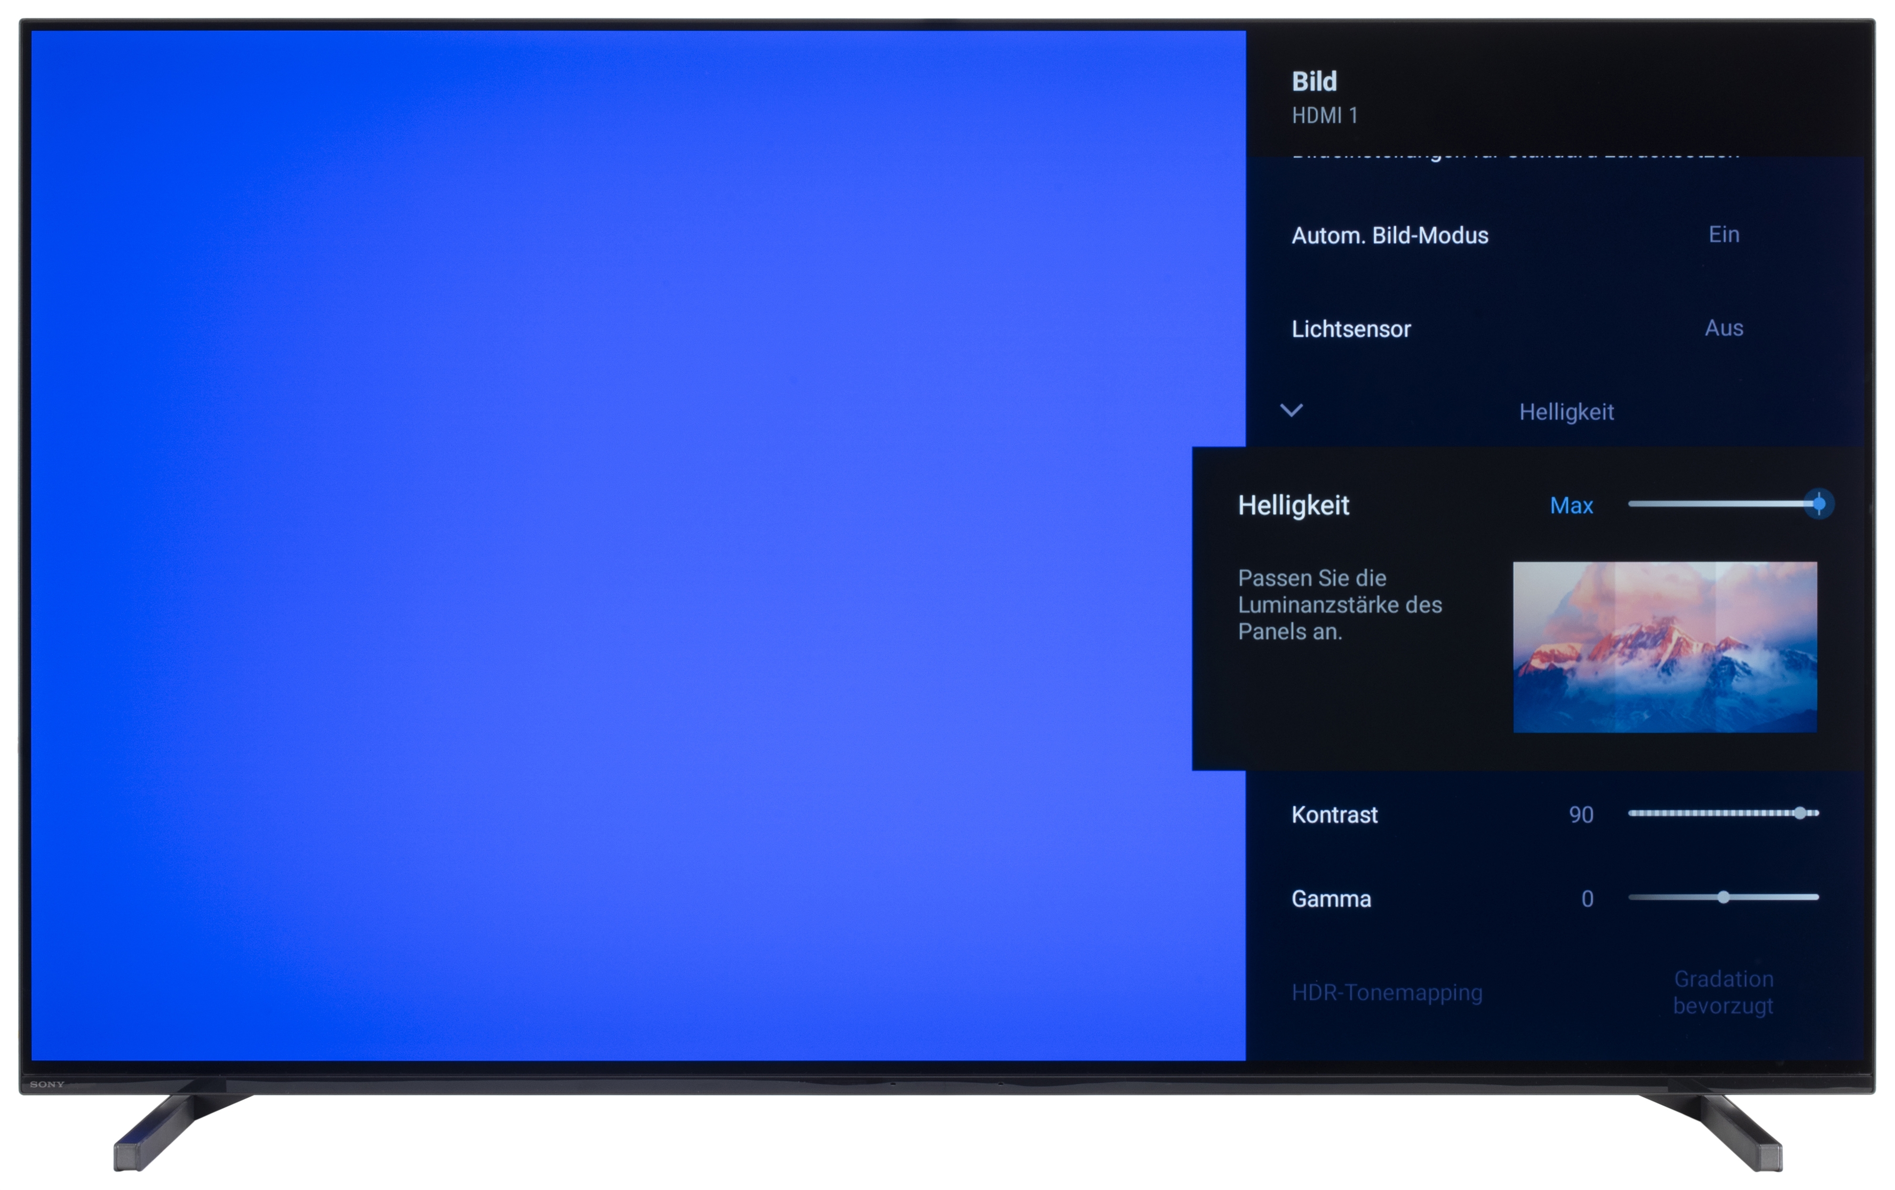
Task: Click the HDMI 1 source label
Action: 1324,116
